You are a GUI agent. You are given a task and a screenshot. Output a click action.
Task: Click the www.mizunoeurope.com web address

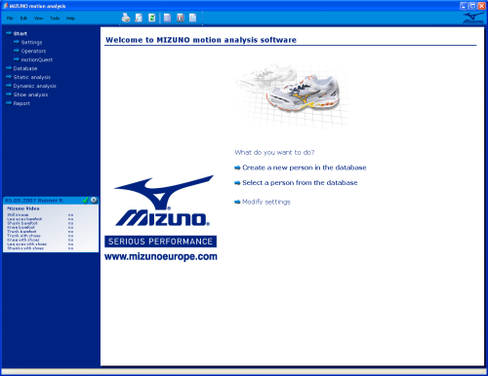coord(161,256)
